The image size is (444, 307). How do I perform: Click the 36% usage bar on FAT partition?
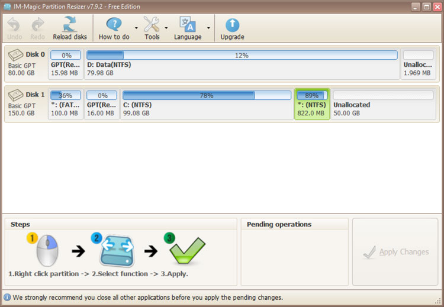click(x=66, y=95)
